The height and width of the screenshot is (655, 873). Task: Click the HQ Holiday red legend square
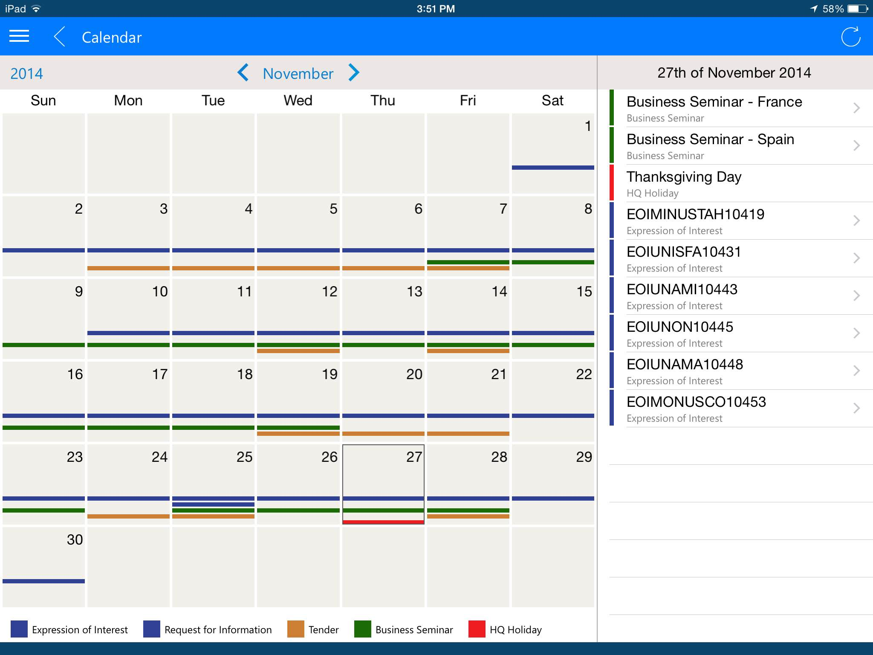coord(477,629)
